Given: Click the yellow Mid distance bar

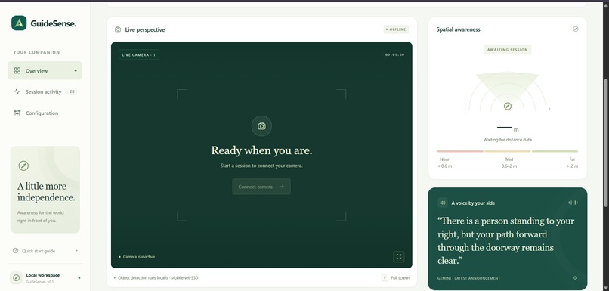Looking at the screenshot, I should [x=507, y=151].
